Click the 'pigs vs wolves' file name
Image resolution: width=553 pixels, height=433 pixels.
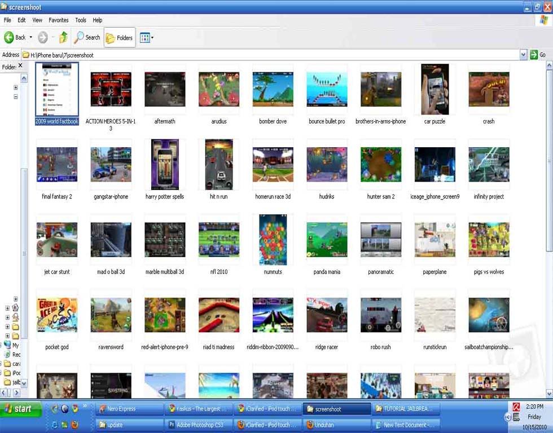pos(489,272)
